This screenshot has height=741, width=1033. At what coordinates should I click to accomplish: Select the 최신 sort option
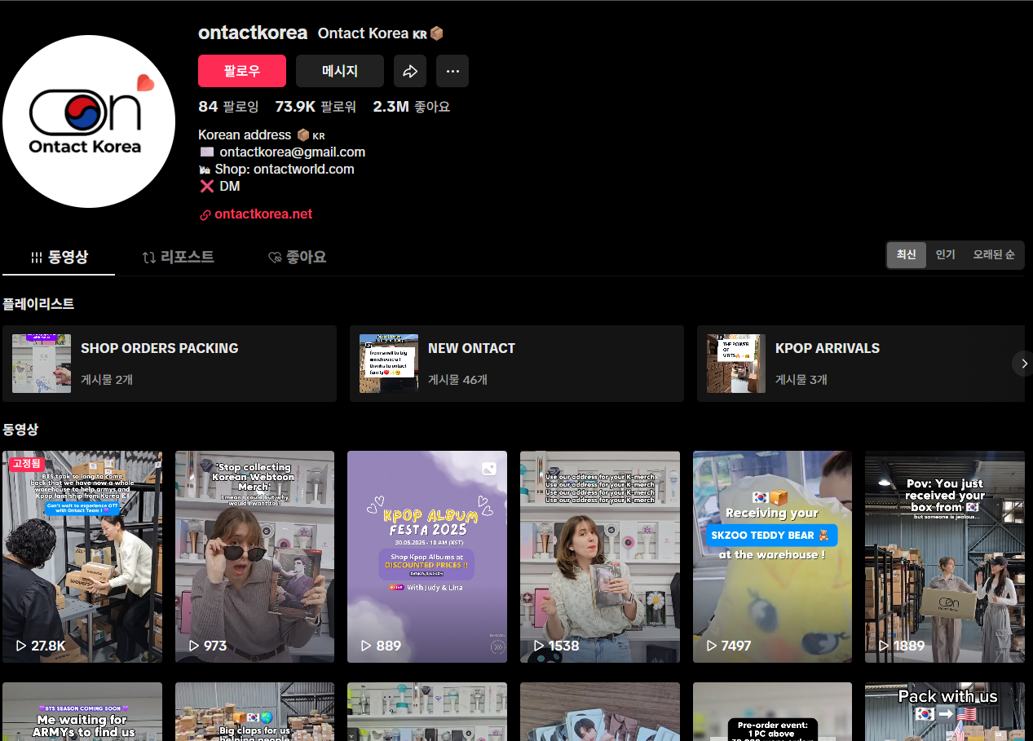(x=907, y=255)
